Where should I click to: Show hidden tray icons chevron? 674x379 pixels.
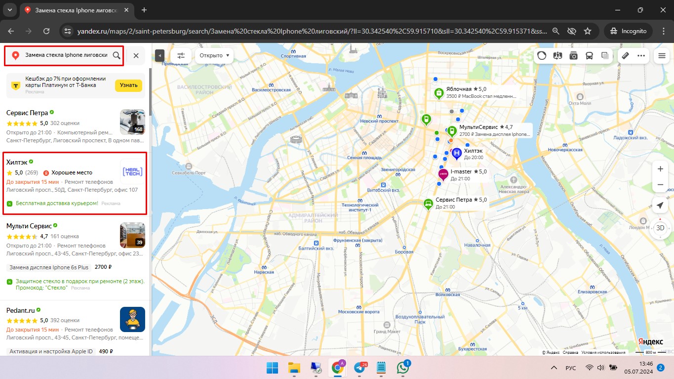tap(555, 368)
